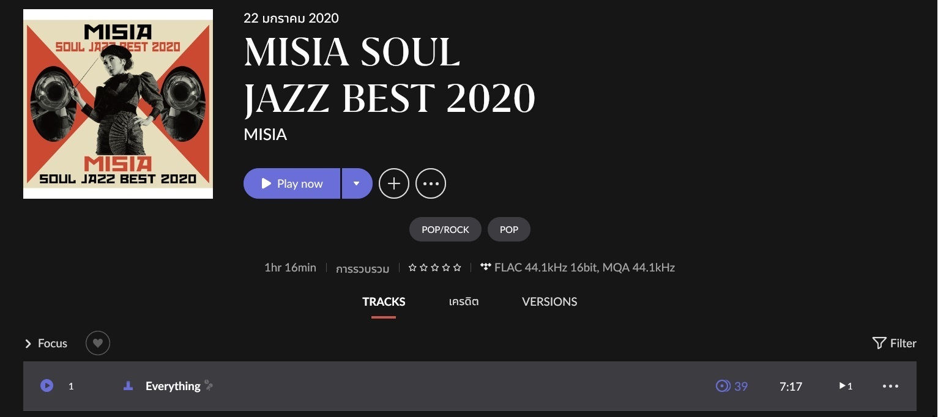Viewport: 938px width, 417px height.
Task: Switch to the เครดิต tab
Action: click(x=463, y=301)
